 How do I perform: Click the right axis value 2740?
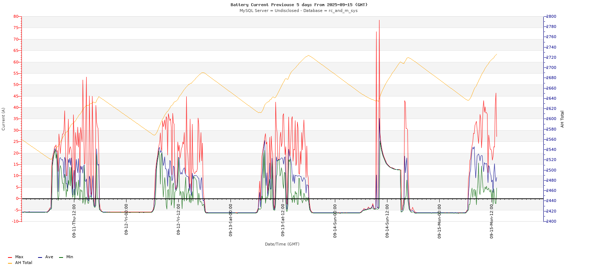pyautogui.click(x=551, y=47)
